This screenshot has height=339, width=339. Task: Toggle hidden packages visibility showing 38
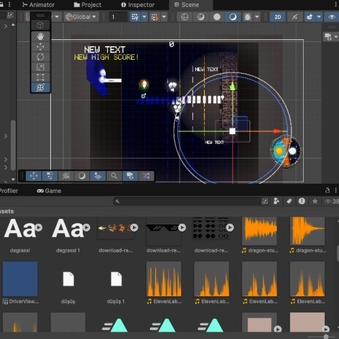332,201
